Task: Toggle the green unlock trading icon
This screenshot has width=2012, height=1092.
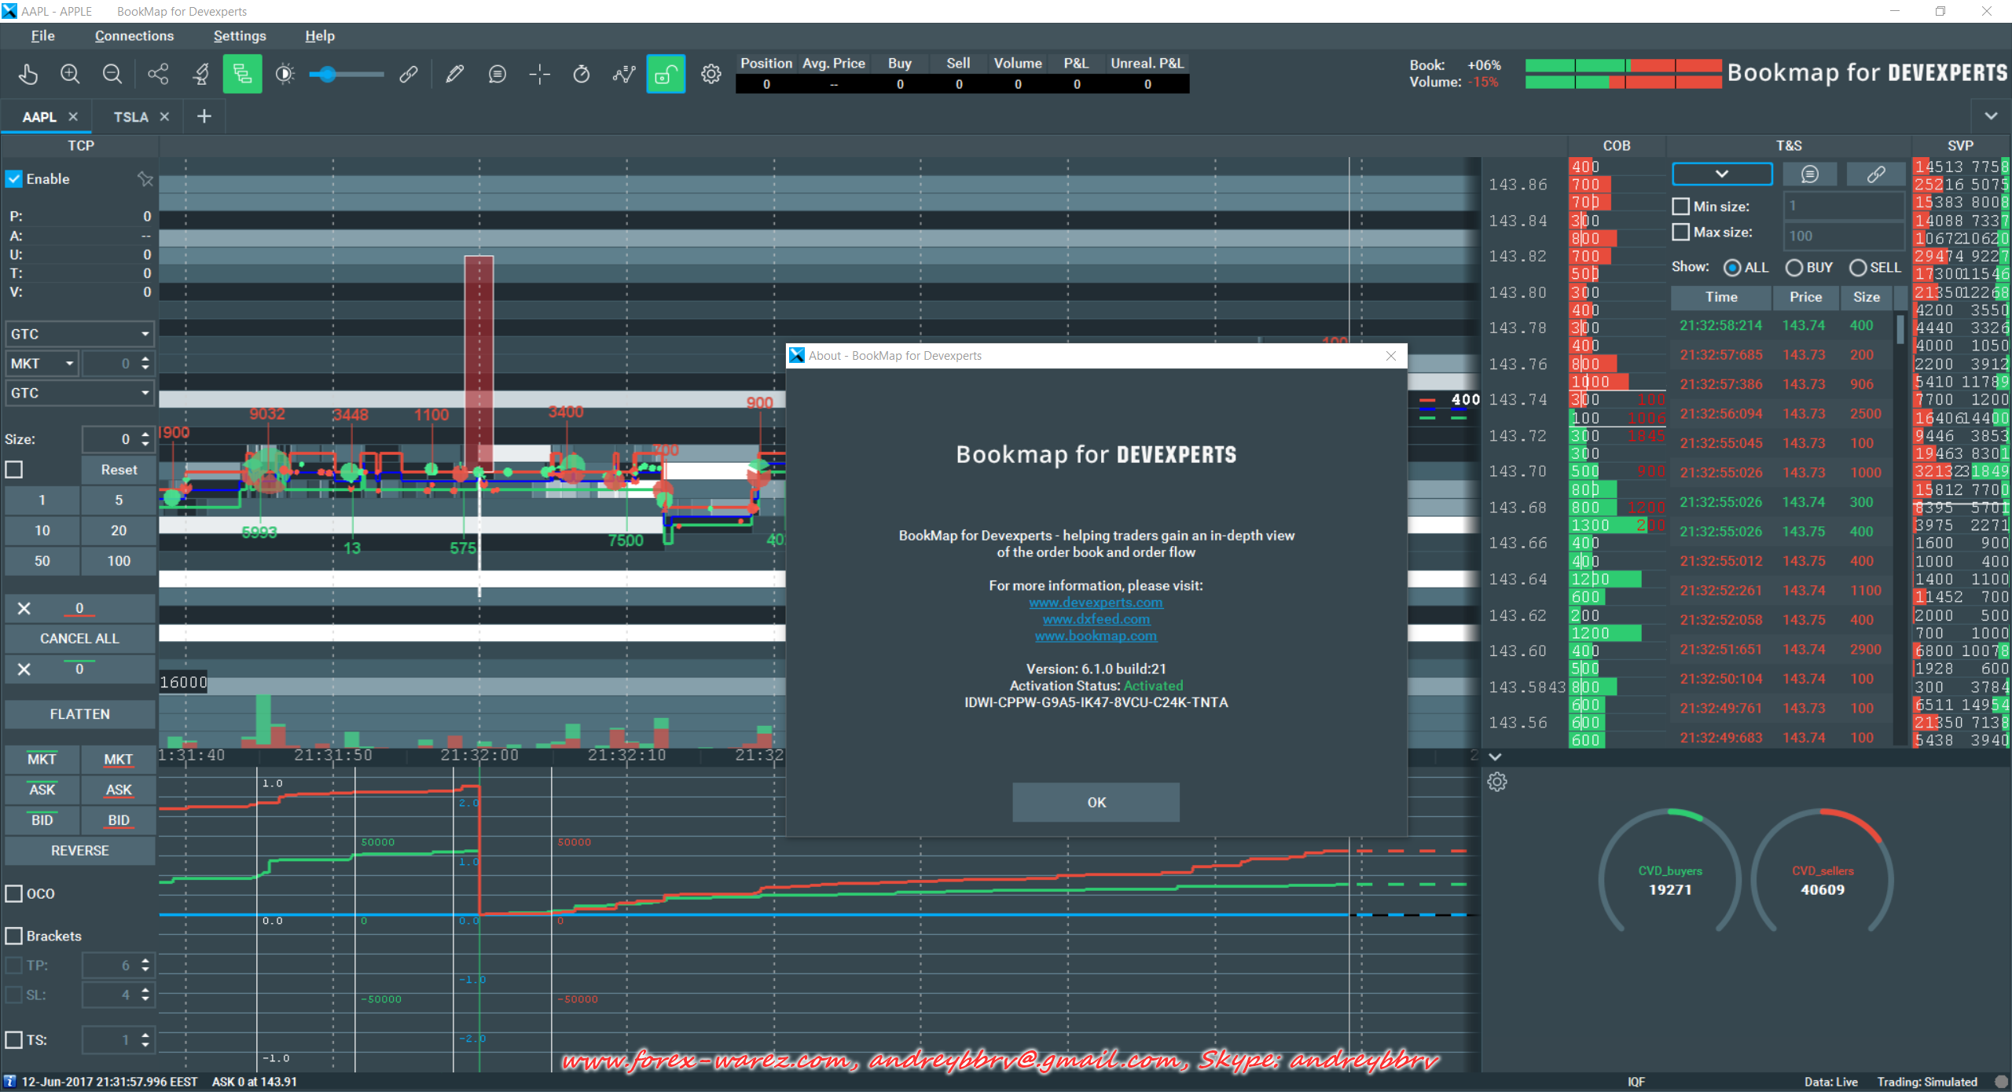Action: [x=666, y=74]
